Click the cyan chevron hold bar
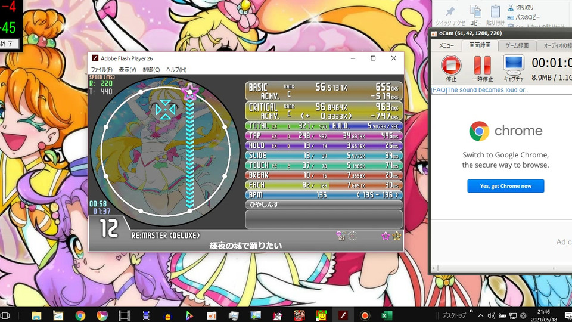The width and height of the screenshot is (572, 322). (189, 154)
